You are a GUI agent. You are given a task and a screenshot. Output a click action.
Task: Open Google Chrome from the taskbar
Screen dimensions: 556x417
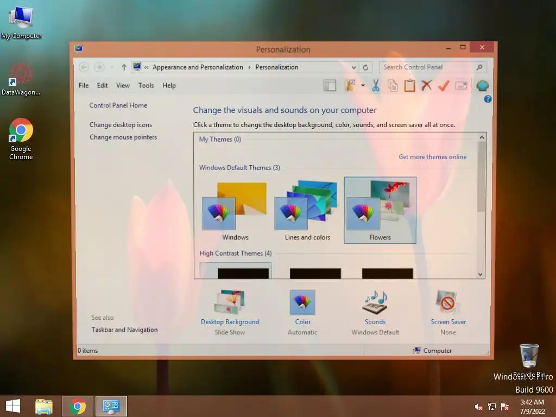click(x=78, y=406)
